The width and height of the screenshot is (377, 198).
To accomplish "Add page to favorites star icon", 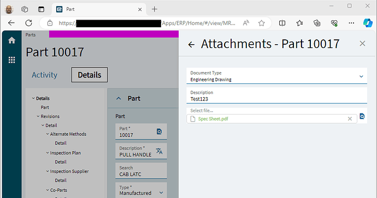I will [261, 23].
